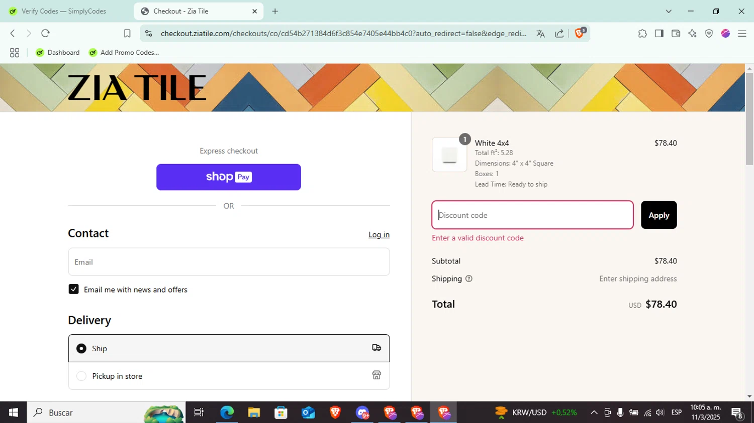Apply the discount code
This screenshot has width=754, height=423.
pyautogui.click(x=658, y=215)
